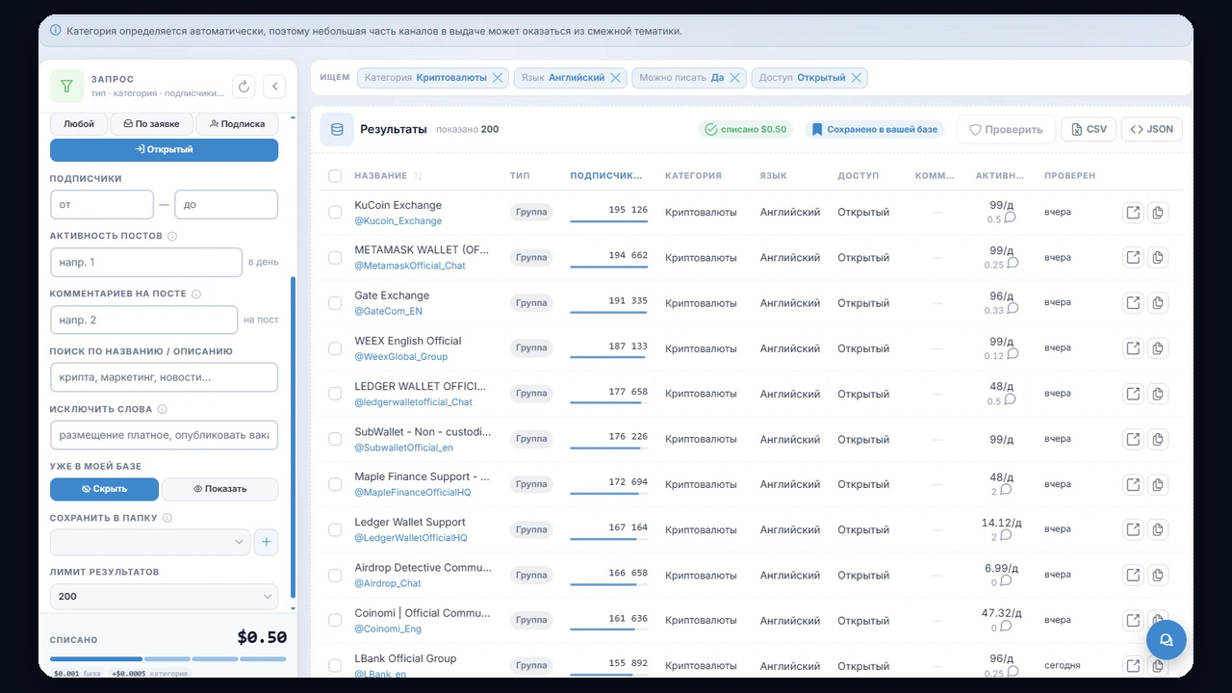
Task: Copy Gate Exchange row with copy icon
Action: (1158, 303)
